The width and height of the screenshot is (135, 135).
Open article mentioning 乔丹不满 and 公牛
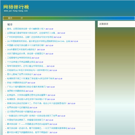click(x=37, y=103)
